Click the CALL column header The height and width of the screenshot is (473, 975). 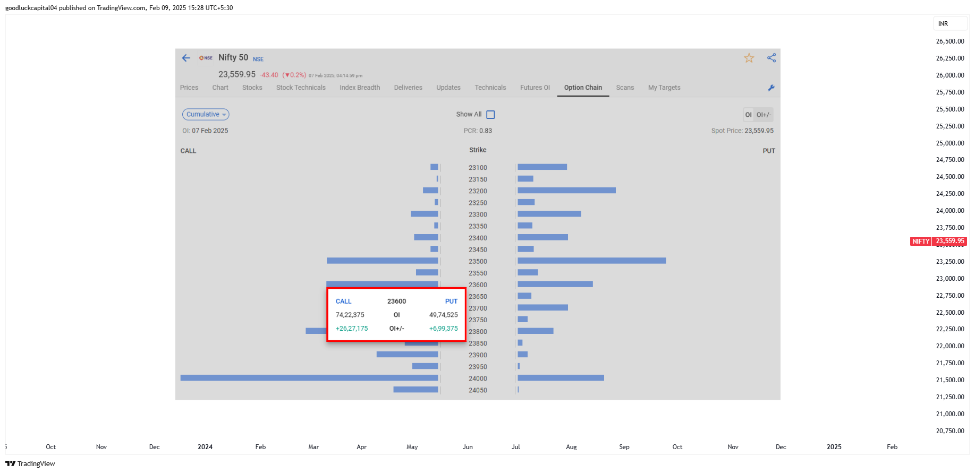(x=188, y=151)
